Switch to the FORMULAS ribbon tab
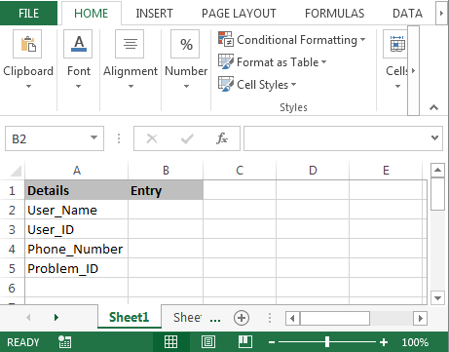449x352 pixels. pos(334,14)
